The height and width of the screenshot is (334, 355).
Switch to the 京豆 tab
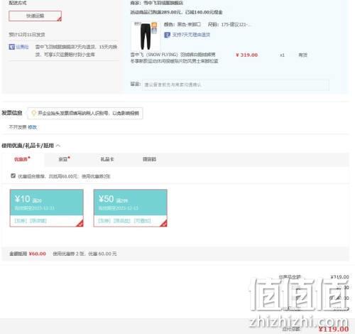pyautogui.click(x=64, y=159)
